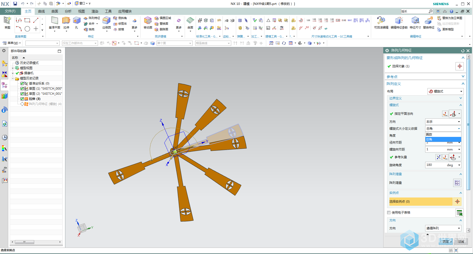This screenshot has width=473, height=254.
Task: Open the 移动面 move face tool
Action: point(148,23)
